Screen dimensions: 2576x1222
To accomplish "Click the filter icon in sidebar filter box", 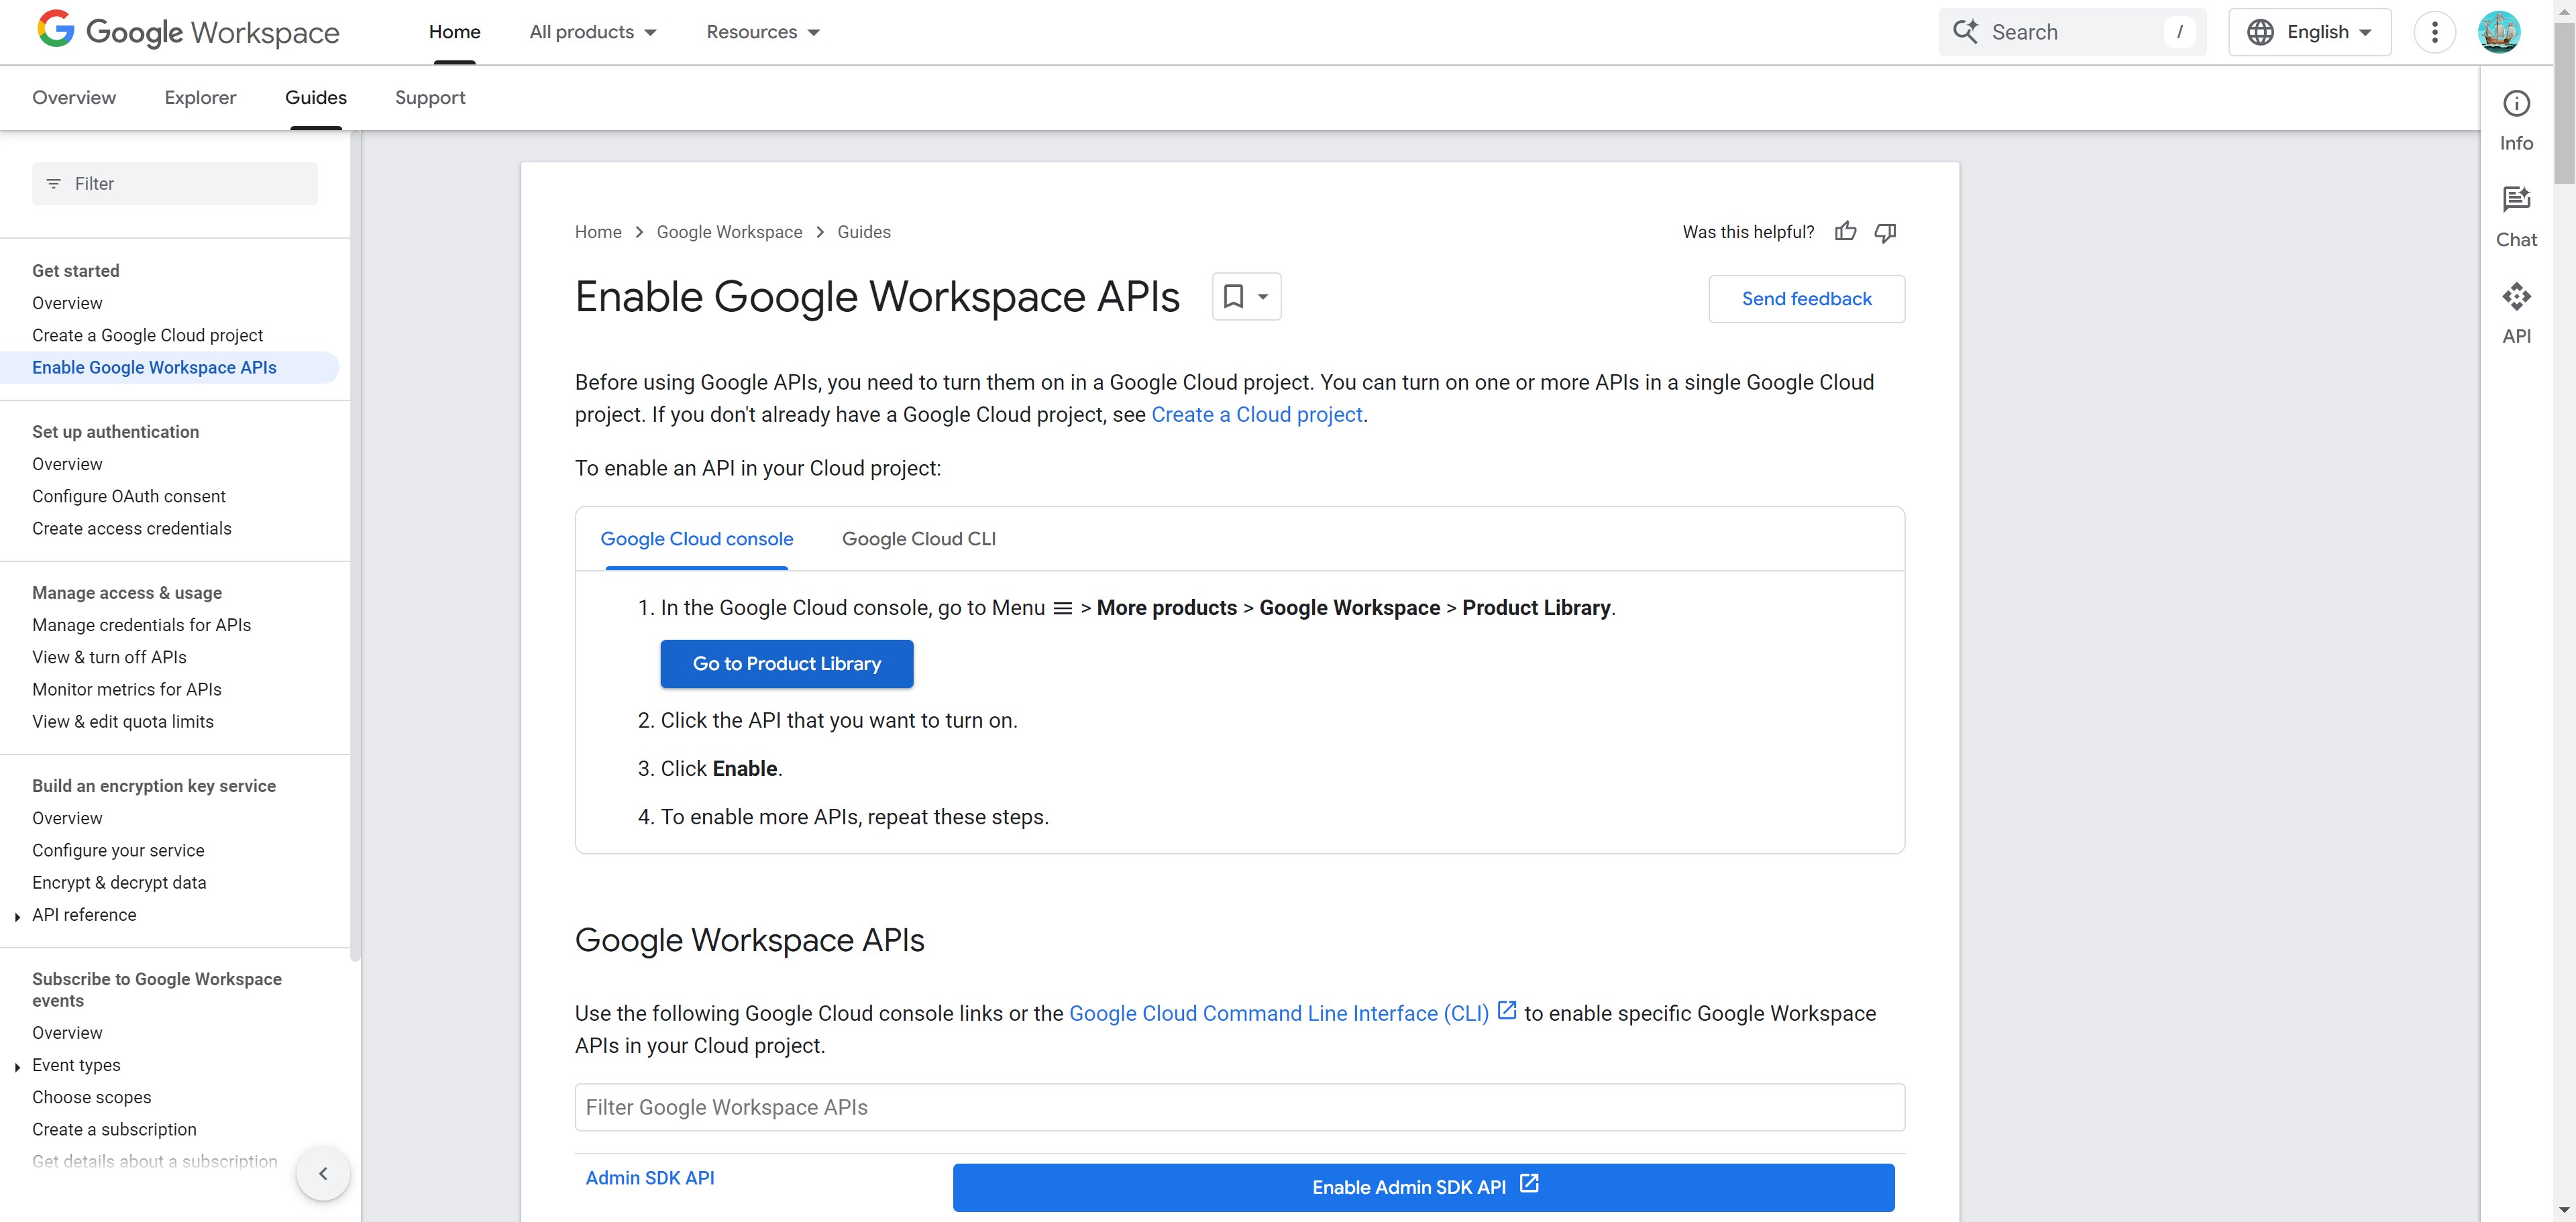I will tap(54, 184).
